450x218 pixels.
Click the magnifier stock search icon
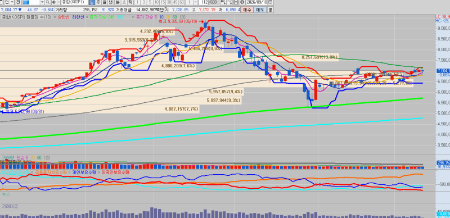48,2
